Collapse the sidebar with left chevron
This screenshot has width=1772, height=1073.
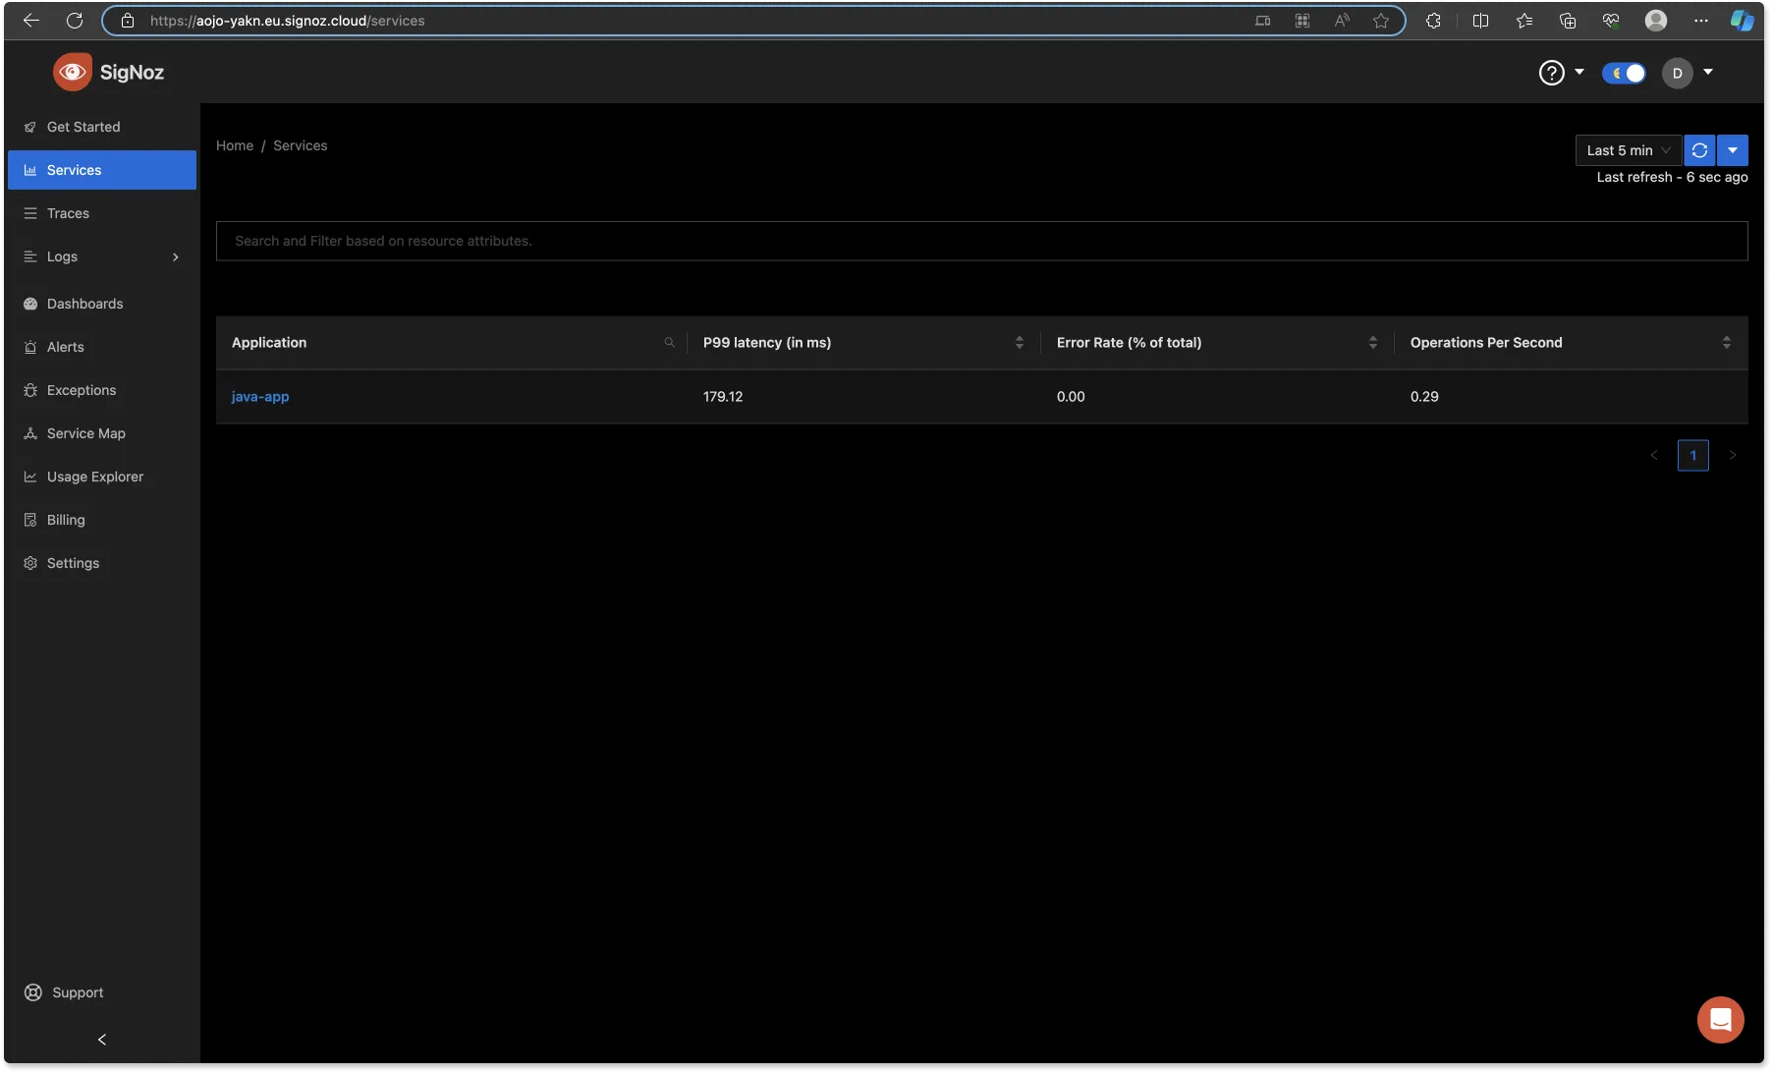click(x=102, y=1040)
